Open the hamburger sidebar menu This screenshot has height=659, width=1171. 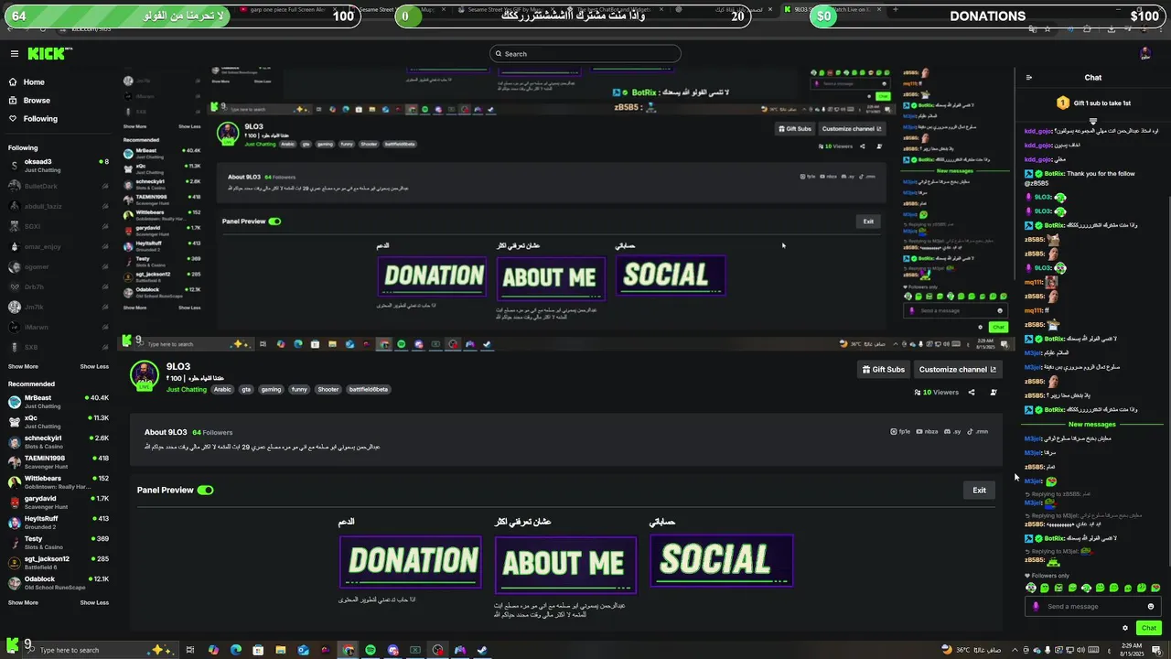tap(14, 54)
